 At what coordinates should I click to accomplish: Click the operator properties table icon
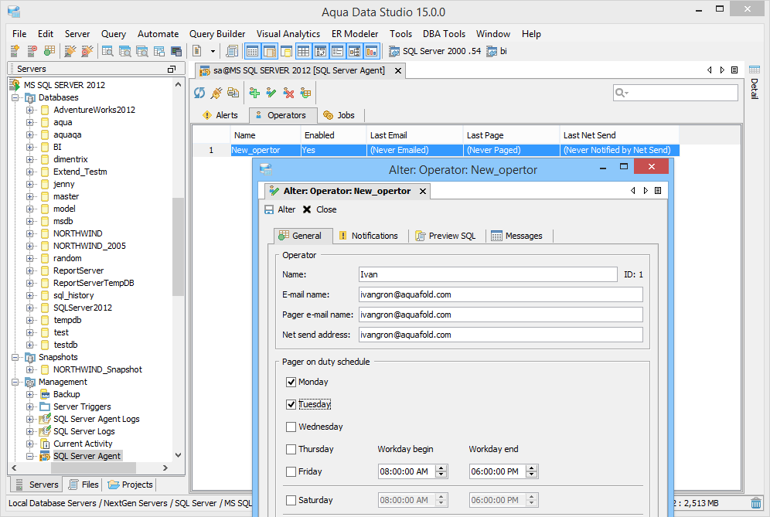(x=305, y=92)
